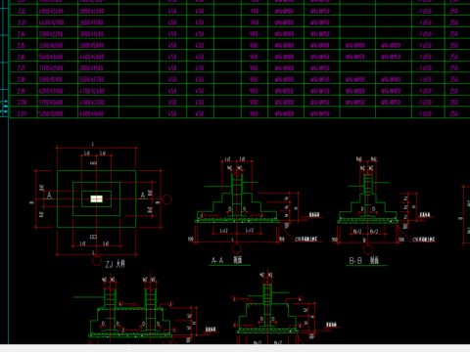Select the 4800X3200 dimension cell
Screen dimensions: 470x352
51,12
